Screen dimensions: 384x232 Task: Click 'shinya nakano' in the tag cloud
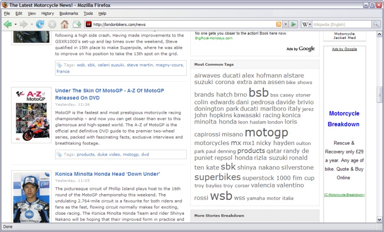[258, 168]
